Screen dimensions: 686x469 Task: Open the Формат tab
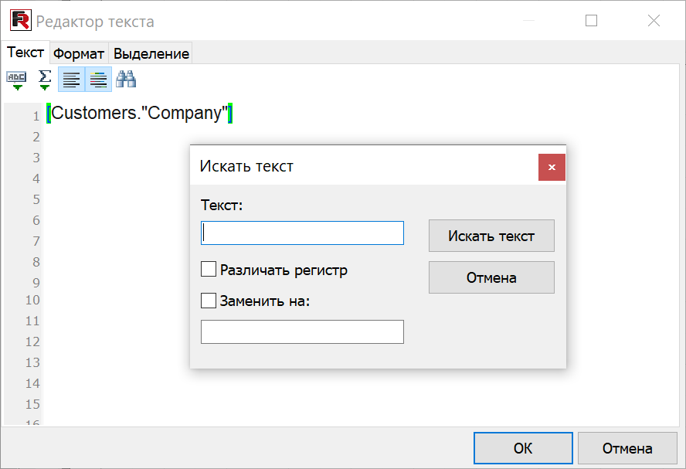click(79, 53)
